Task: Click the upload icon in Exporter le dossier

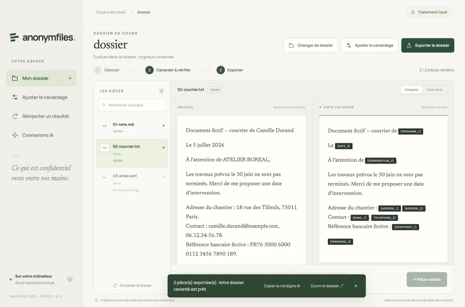Action: click(409, 45)
